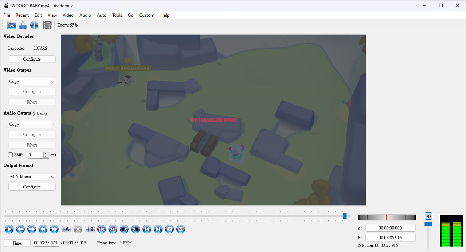This screenshot has height=252, width=466.
Task: Click Configure under Audio Output
Action: click(x=32, y=135)
